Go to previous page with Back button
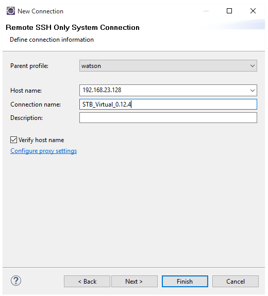 coord(87,281)
